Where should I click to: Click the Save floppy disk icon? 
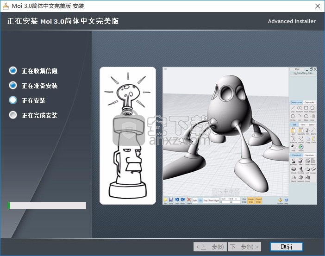click(x=171, y=200)
